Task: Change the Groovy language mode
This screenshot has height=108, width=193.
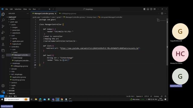Action: (x=156, y=96)
